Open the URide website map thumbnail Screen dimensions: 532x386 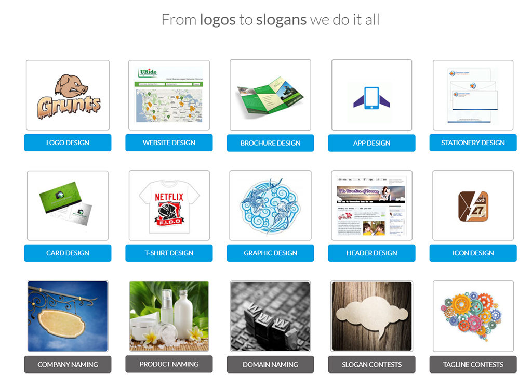click(169, 95)
